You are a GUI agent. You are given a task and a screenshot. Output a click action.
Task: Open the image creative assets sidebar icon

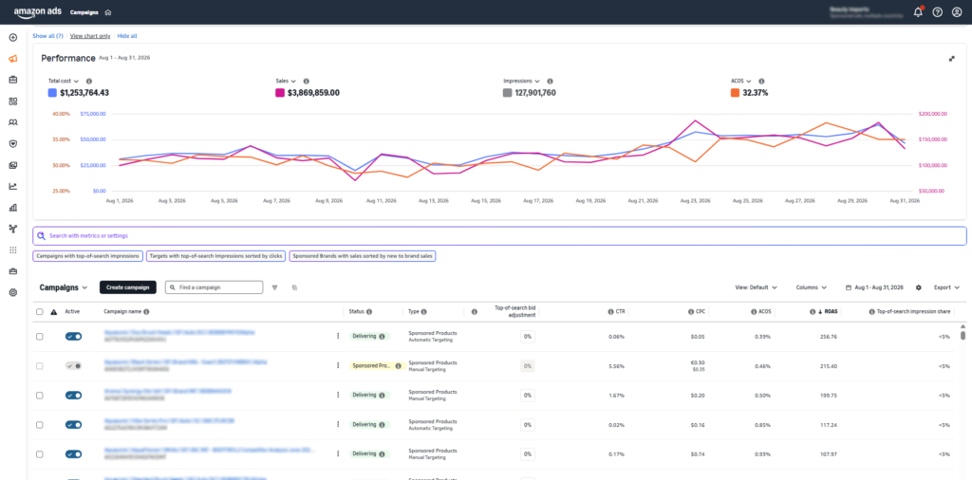click(x=12, y=165)
